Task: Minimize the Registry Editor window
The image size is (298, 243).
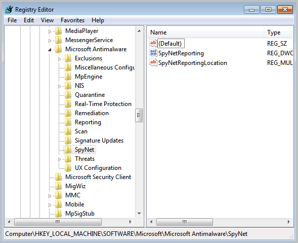Action: (x=251, y=10)
